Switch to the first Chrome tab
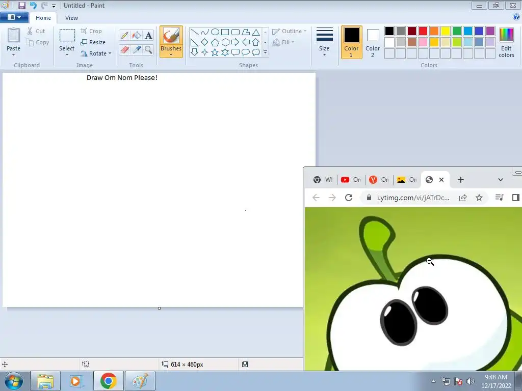The image size is (522, 391). (323, 180)
